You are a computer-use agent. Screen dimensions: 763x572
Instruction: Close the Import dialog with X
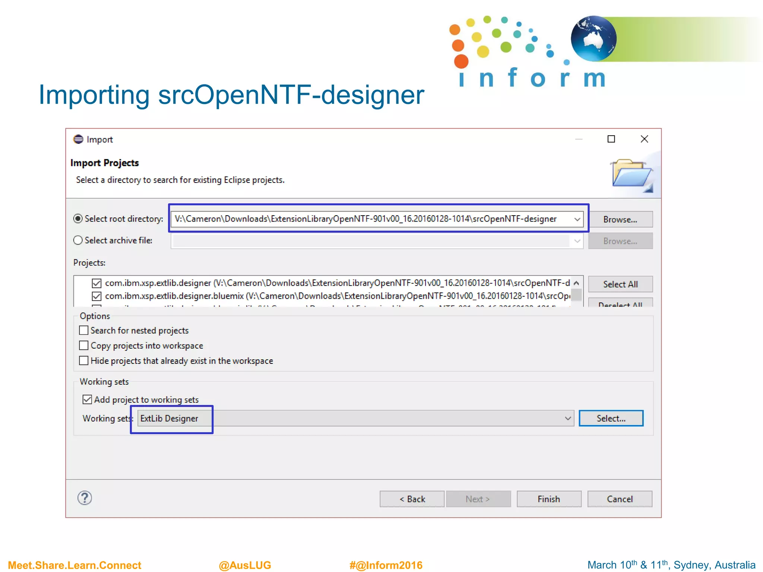tap(644, 139)
